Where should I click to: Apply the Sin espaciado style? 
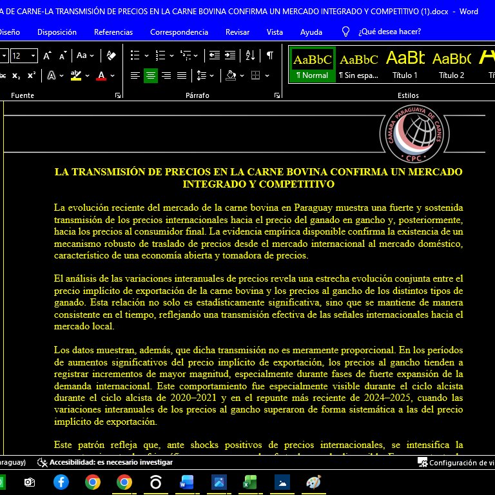click(358, 64)
